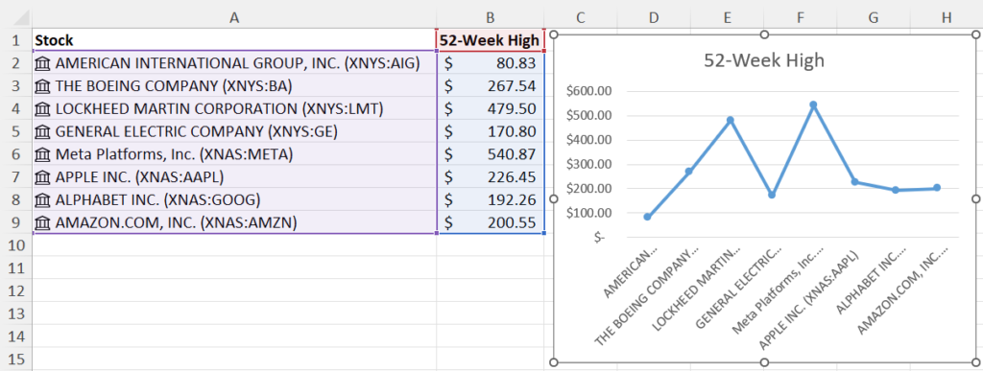Select the cell with value 170.80
The image size is (983, 371).
[x=491, y=131]
